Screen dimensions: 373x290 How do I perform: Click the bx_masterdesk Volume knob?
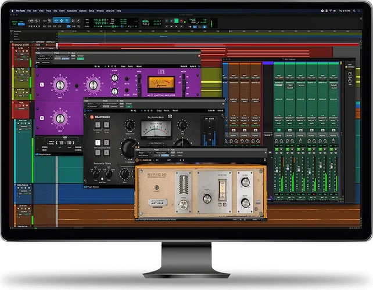tap(126, 147)
